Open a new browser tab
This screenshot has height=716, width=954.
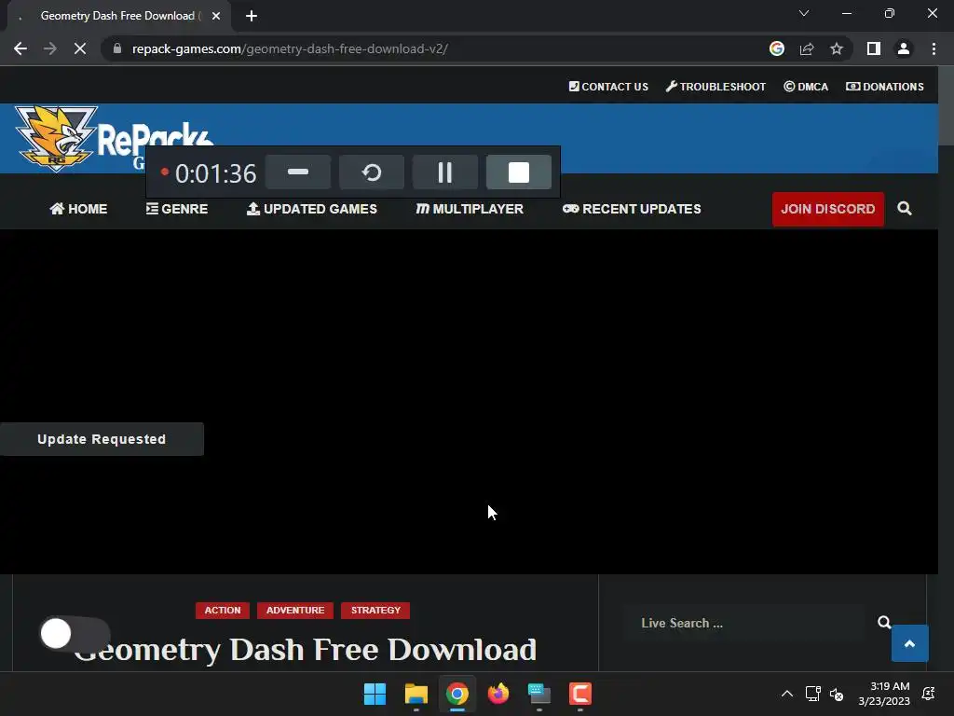coord(252,16)
